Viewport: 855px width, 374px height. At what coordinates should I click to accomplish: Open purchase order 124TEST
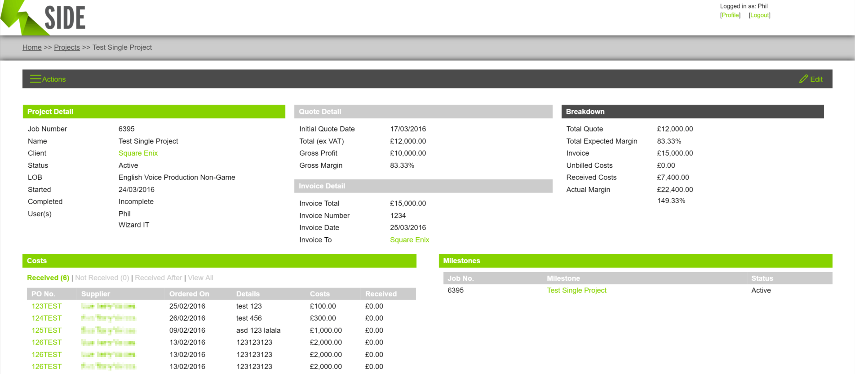(x=47, y=318)
